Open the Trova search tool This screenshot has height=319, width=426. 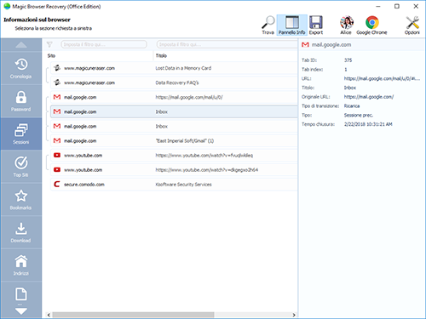click(268, 26)
